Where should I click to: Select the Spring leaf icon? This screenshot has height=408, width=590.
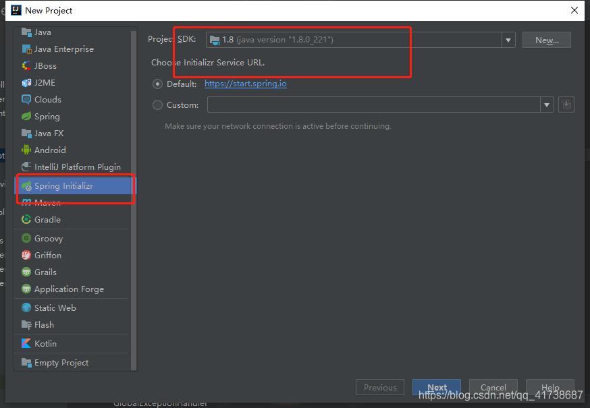pyautogui.click(x=26, y=116)
